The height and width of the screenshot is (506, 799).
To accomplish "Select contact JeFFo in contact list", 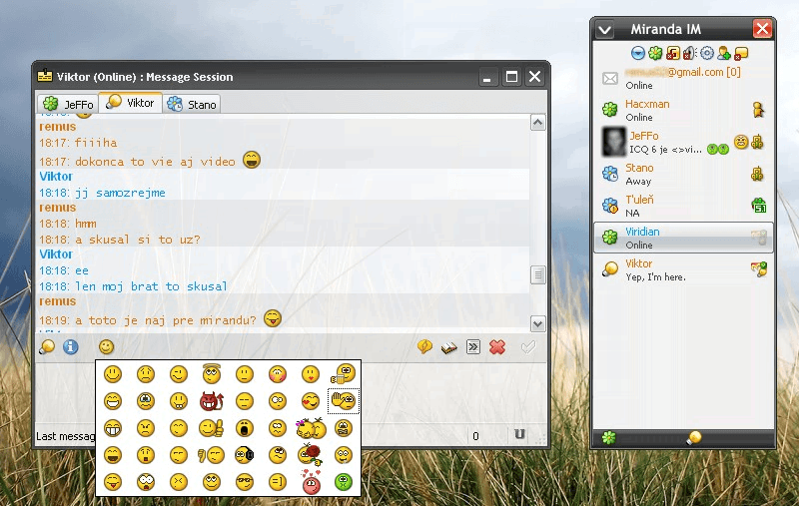I will pos(683,142).
